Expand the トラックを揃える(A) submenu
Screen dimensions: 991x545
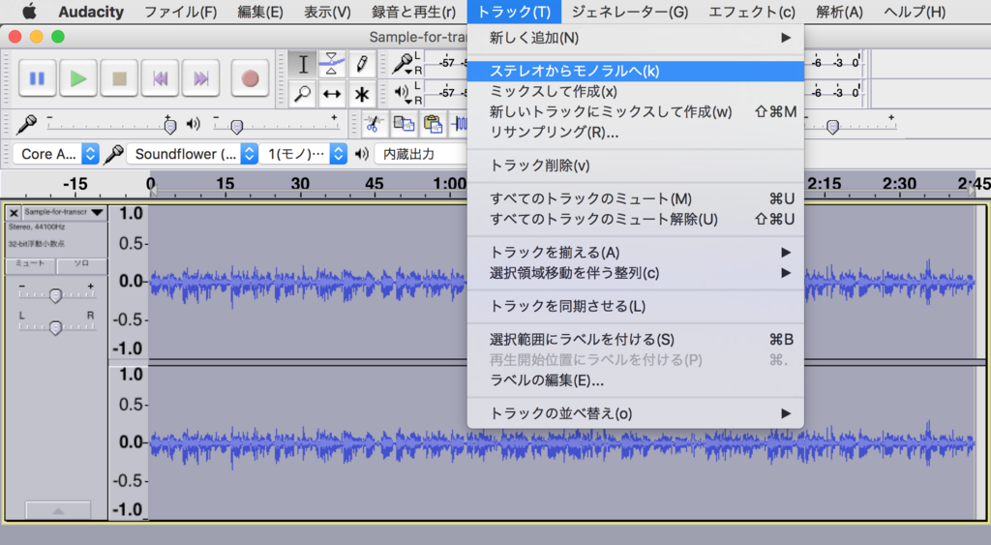tap(635, 253)
